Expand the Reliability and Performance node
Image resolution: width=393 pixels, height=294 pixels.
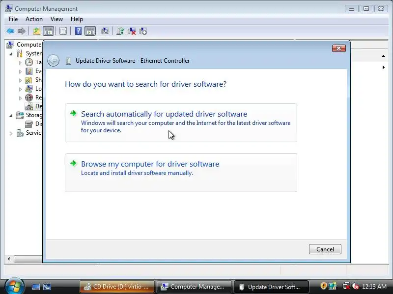click(20, 98)
